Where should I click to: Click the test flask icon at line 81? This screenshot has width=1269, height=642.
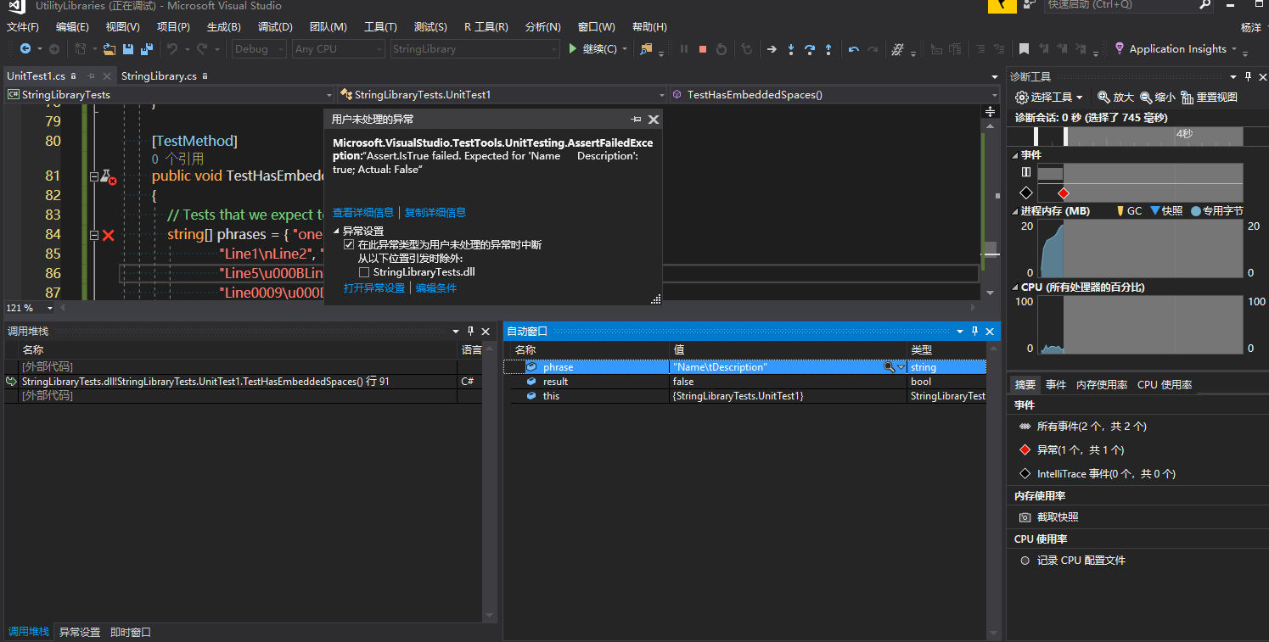(x=108, y=176)
